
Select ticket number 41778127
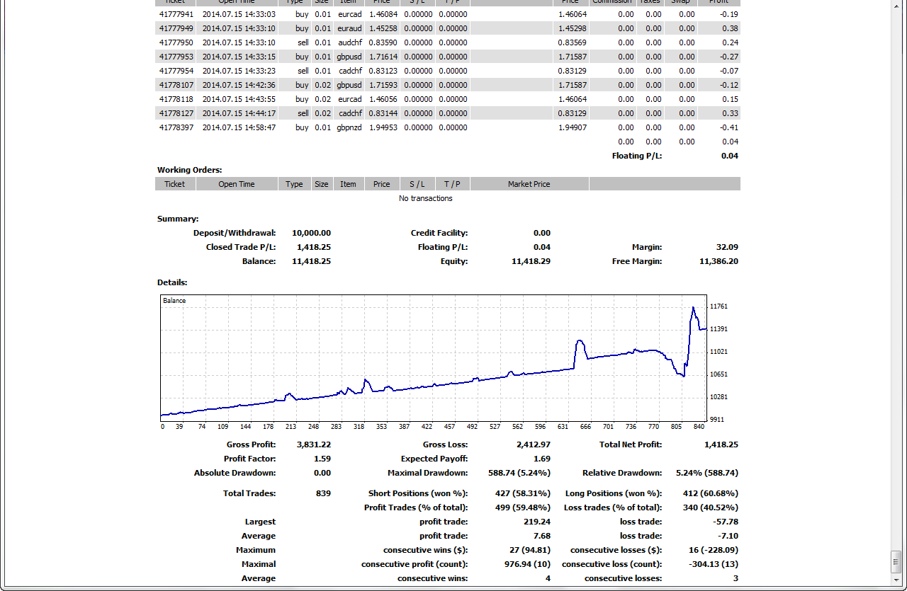point(176,113)
